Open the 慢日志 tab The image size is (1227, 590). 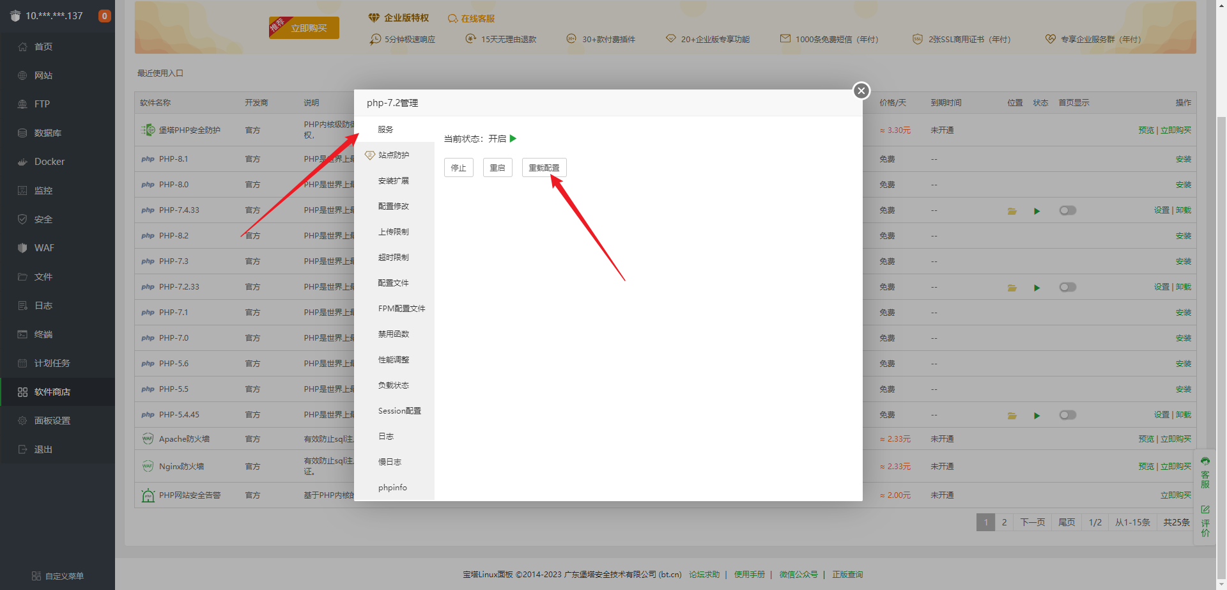[x=394, y=462]
